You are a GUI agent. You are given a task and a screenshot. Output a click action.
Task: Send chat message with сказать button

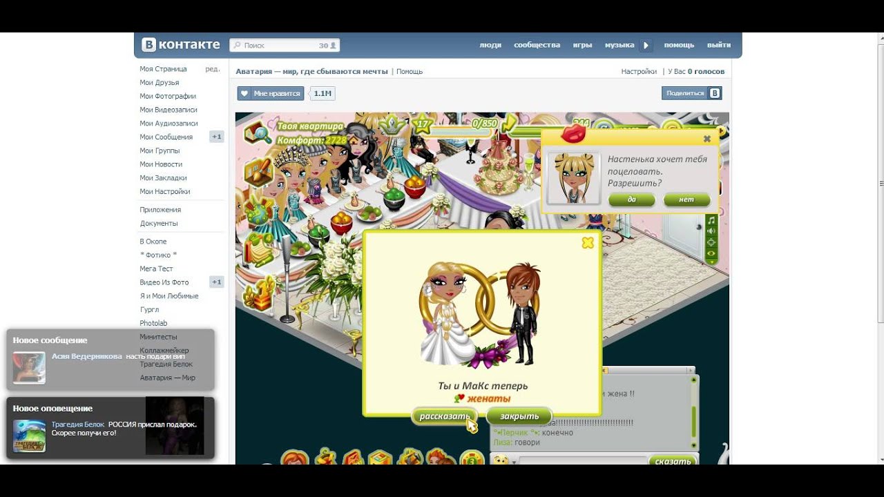point(673,460)
